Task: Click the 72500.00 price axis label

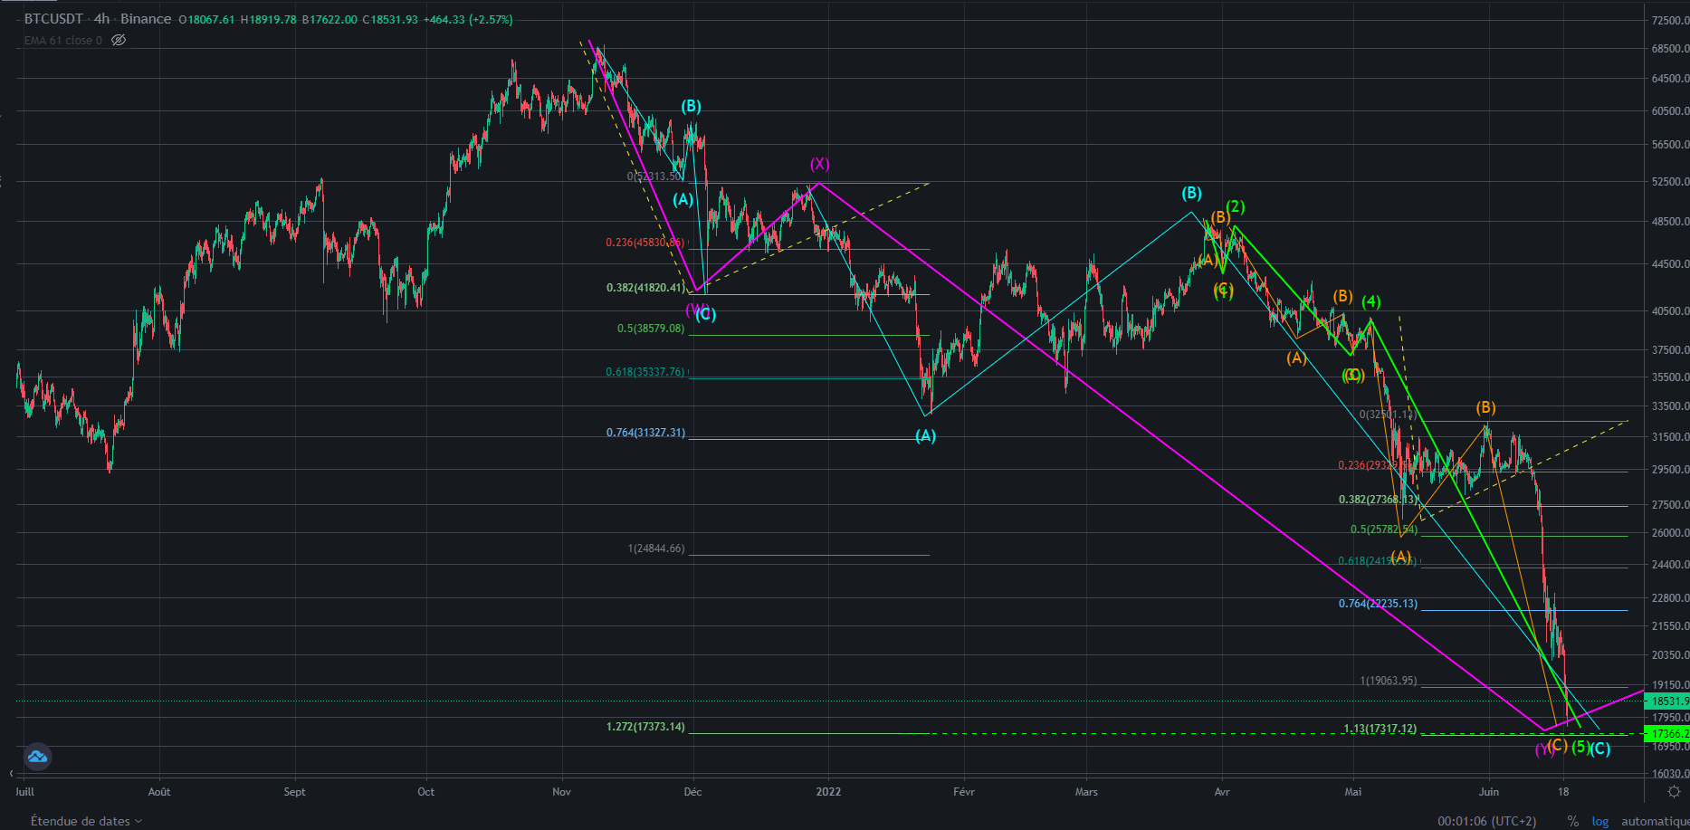Action: (x=1670, y=21)
